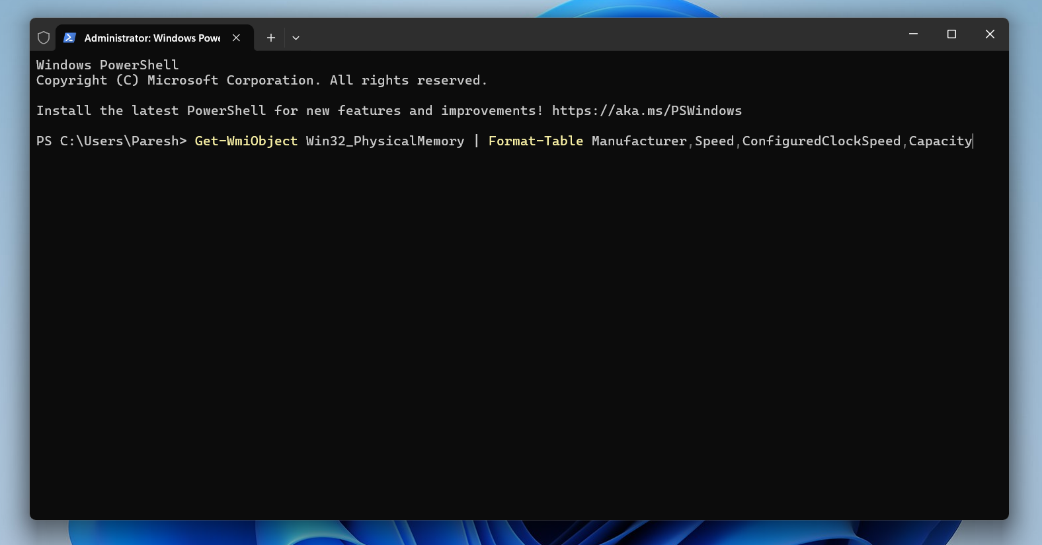The image size is (1042, 545).
Task: Click the PS C:\Users\Paresh> prompt
Action: coord(111,141)
